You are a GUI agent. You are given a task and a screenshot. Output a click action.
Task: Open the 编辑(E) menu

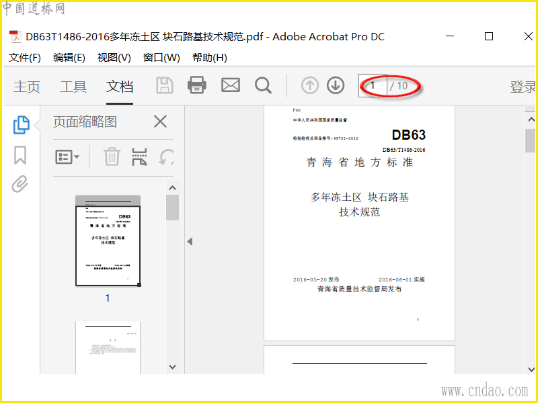tap(69, 58)
